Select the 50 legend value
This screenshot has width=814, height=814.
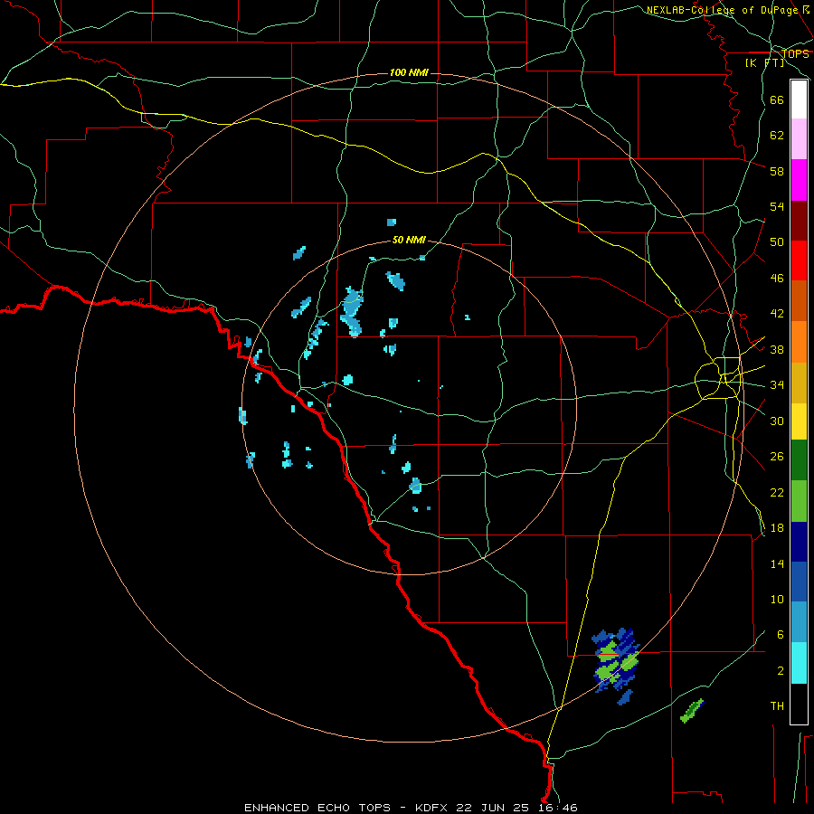pyautogui.click(x=777, y=242)
